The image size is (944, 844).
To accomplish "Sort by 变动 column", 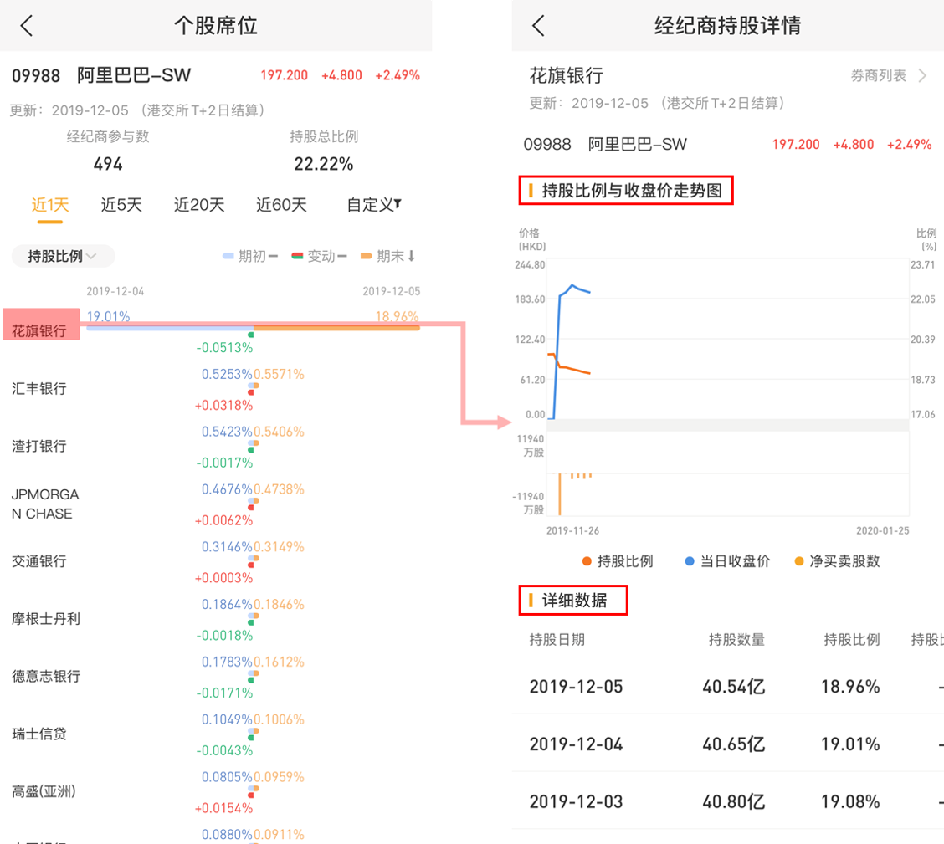I will pyautogui.click(x=319, y=256).
